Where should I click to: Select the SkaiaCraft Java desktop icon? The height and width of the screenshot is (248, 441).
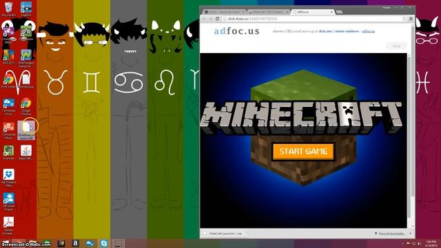26,152
